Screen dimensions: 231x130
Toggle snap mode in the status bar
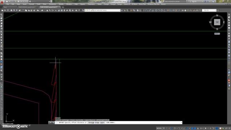[167, 129]
